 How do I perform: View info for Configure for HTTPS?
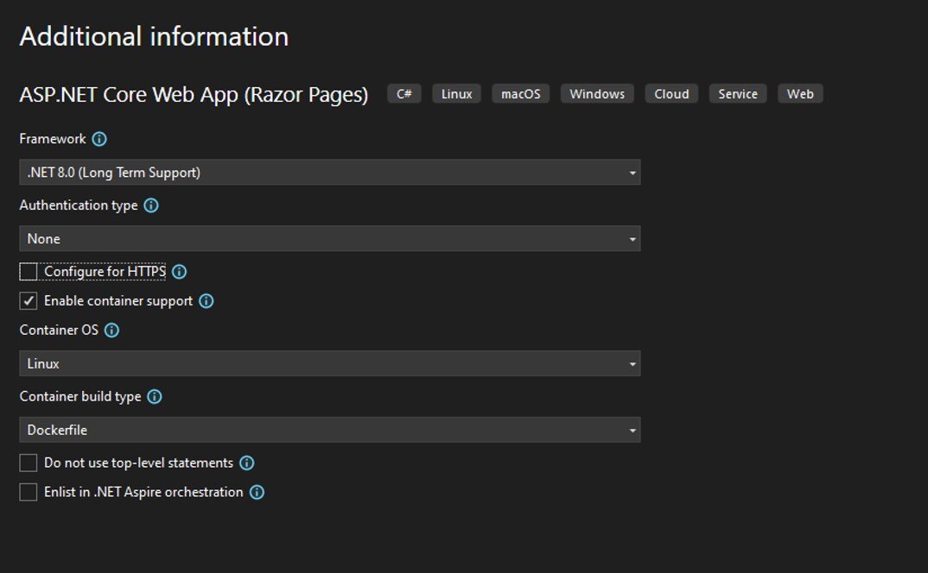(179, 271)
